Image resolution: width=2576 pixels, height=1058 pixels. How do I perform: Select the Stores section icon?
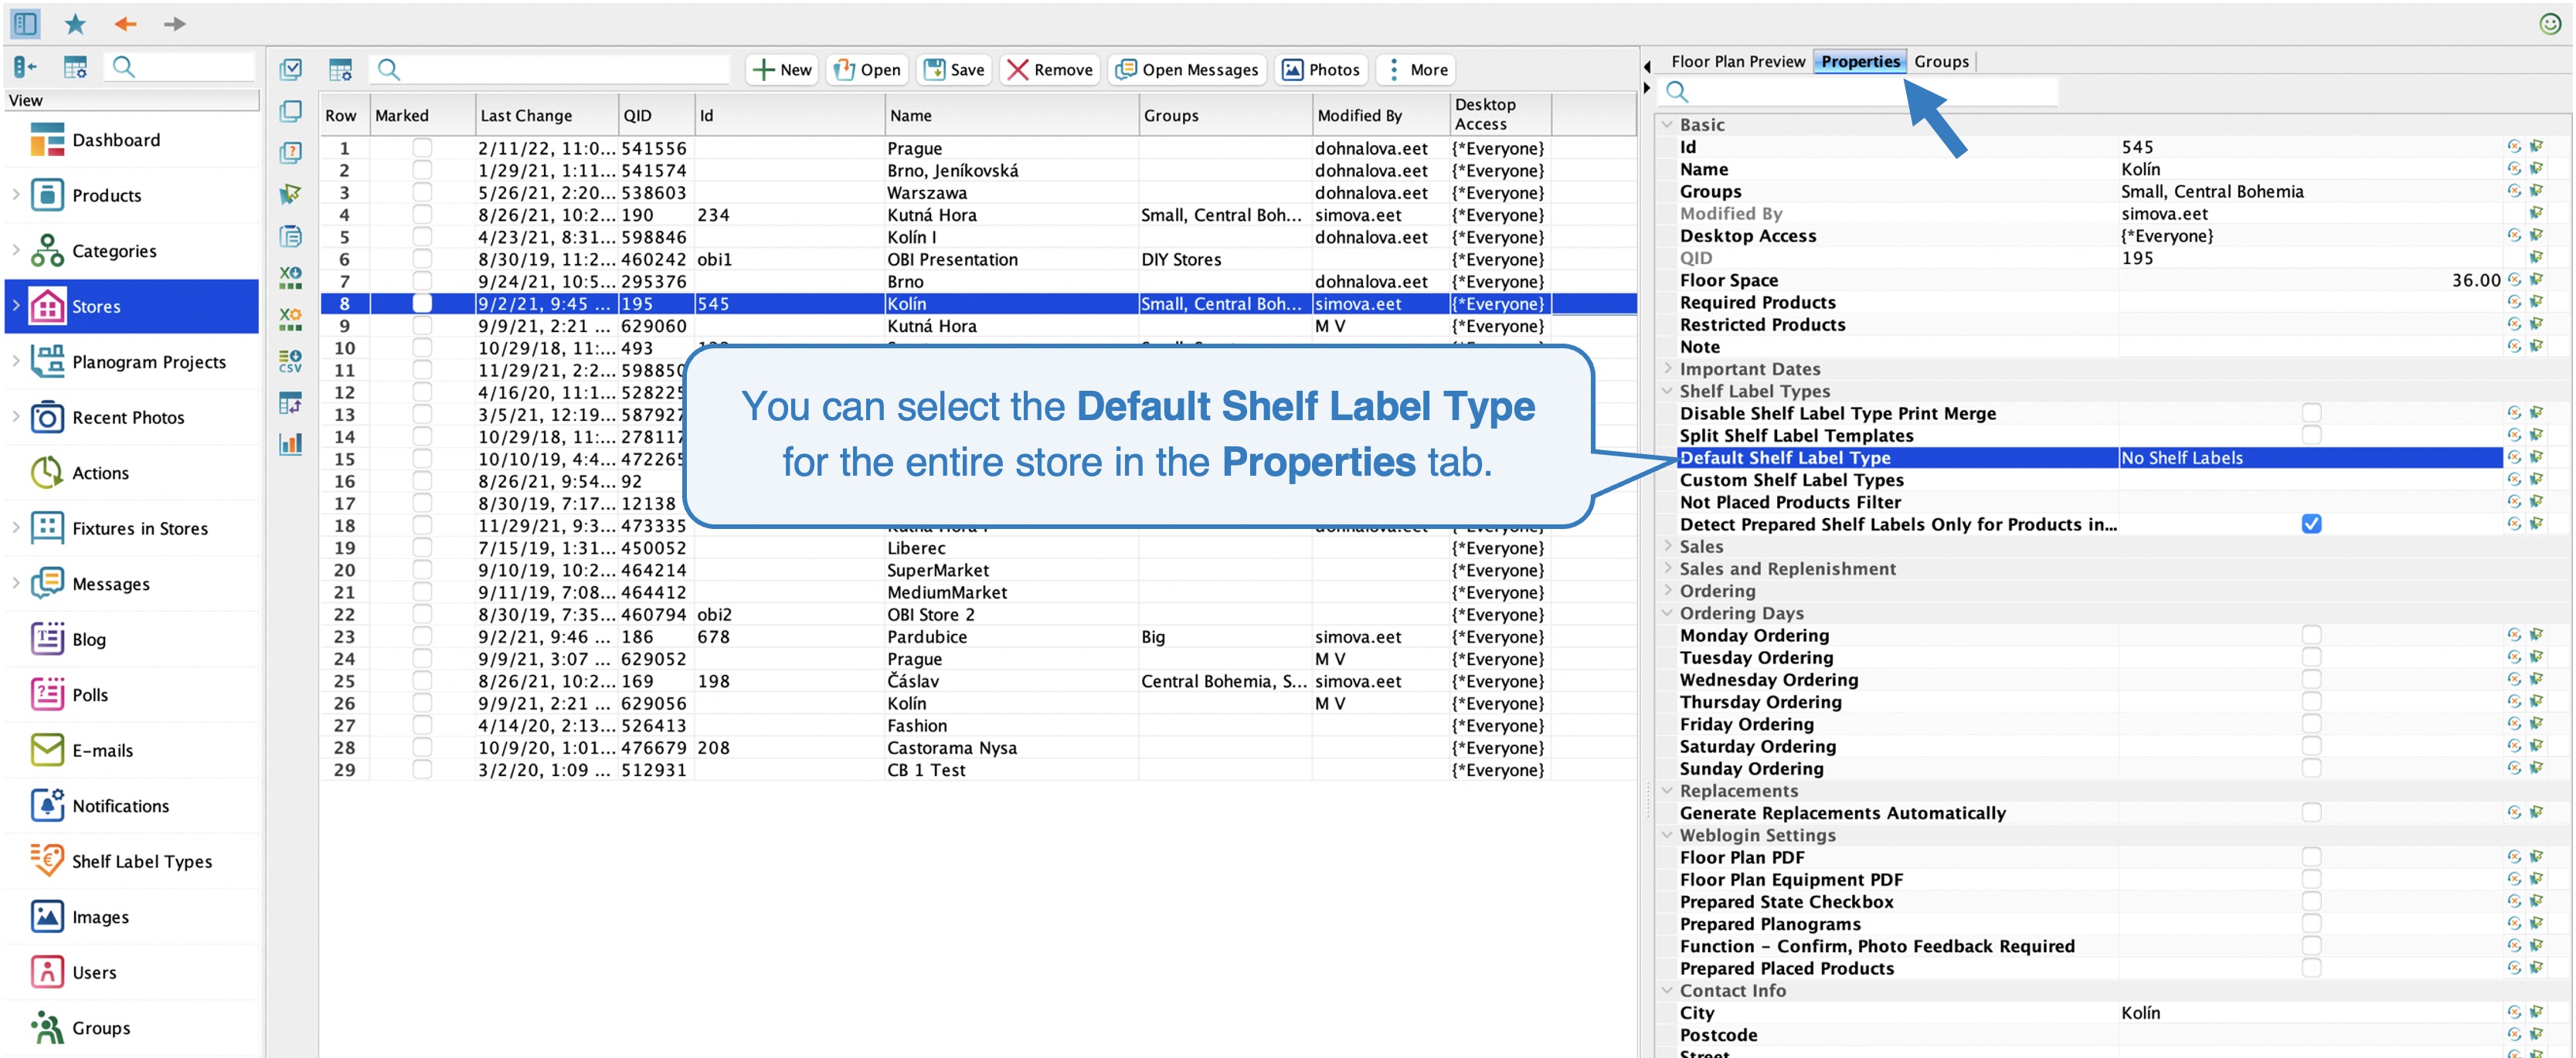tap(47, 307)
